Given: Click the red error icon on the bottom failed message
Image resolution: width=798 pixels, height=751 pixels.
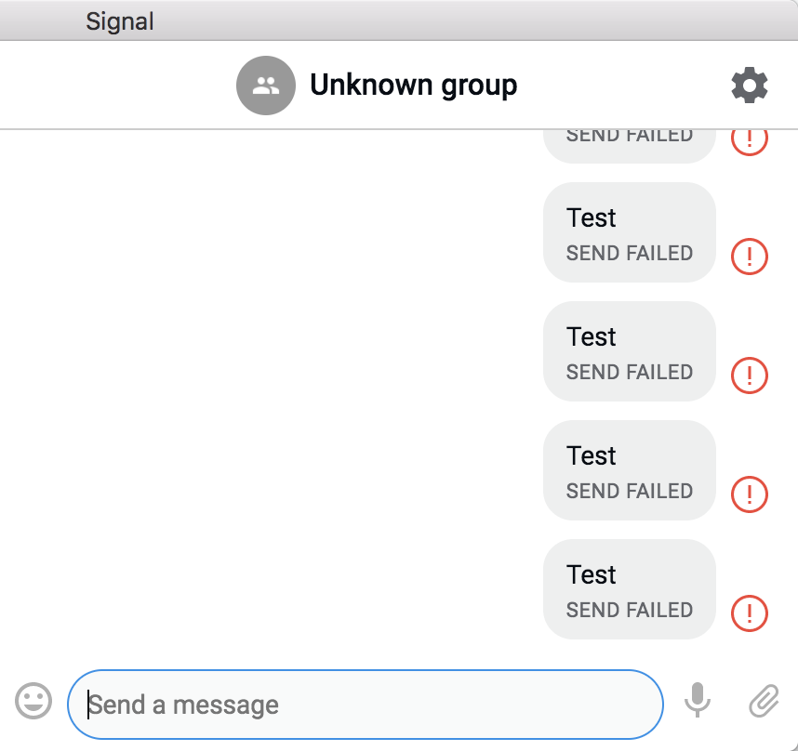Looking at the screenshot, I should [750, 613].
